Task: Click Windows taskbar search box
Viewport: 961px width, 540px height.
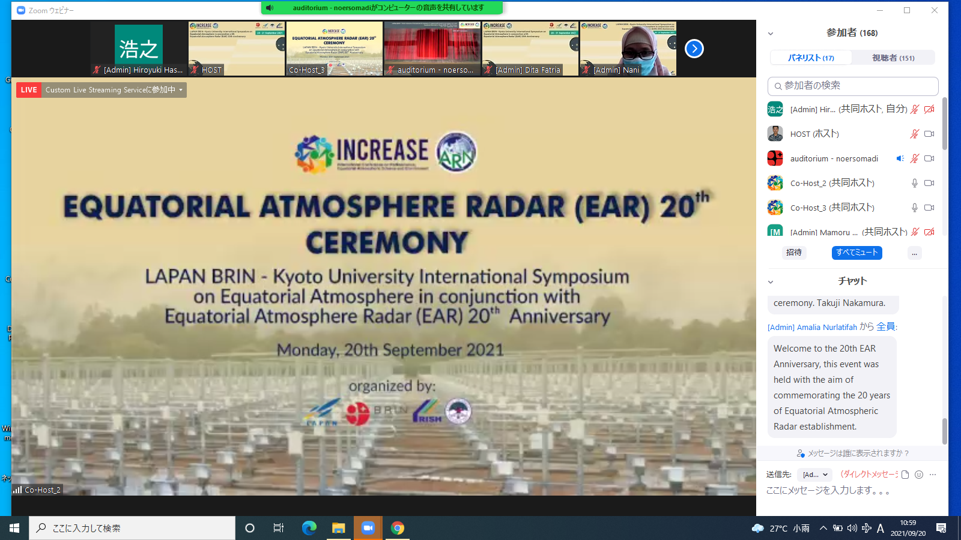Action: tap(132, 528)
